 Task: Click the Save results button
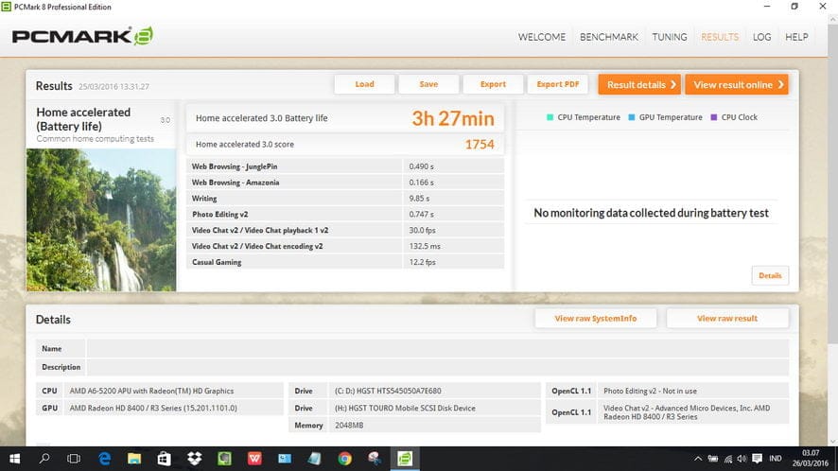pyautogui.click(x=428, y=84)
